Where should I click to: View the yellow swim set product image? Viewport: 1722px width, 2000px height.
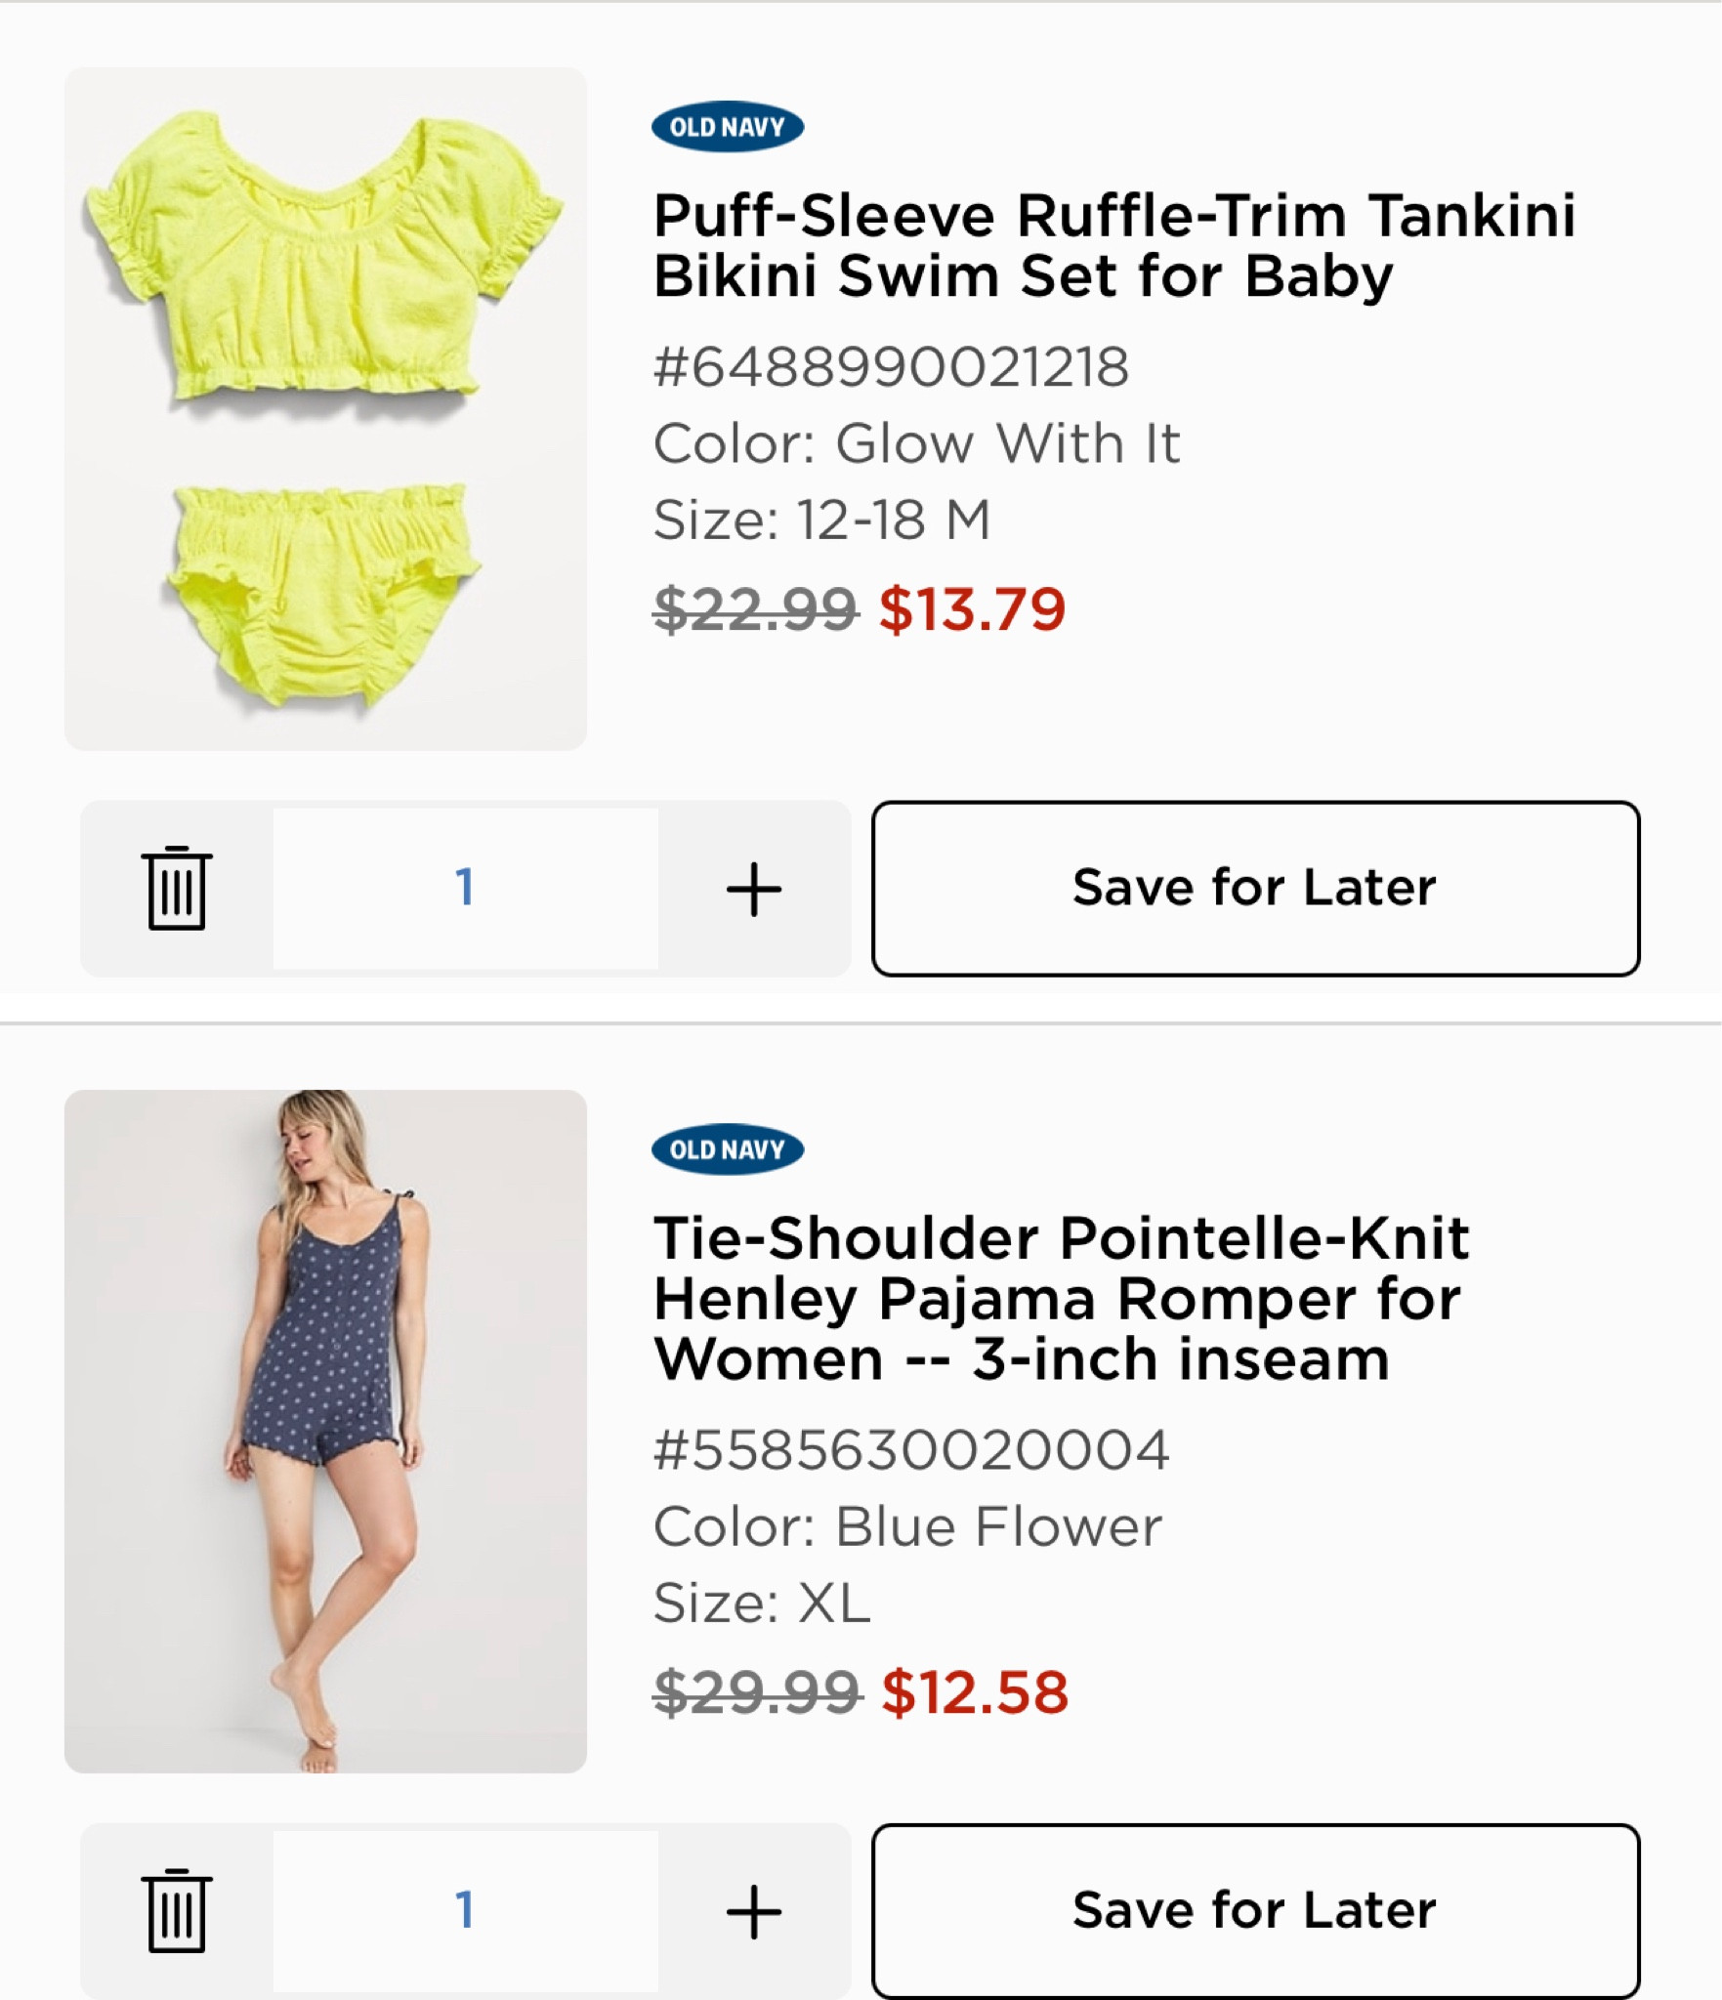325,408
